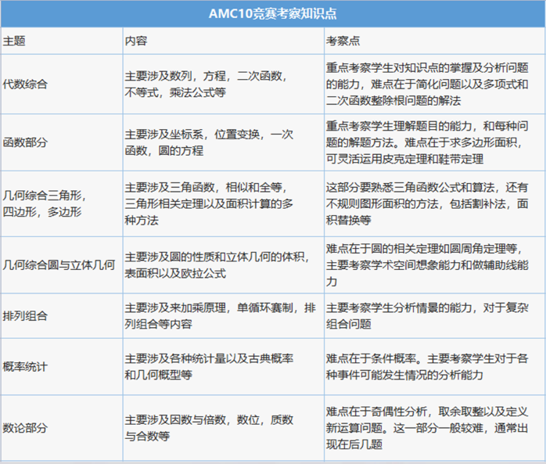Click the table title AMC10竞赛考察知识点

[273, 14]
